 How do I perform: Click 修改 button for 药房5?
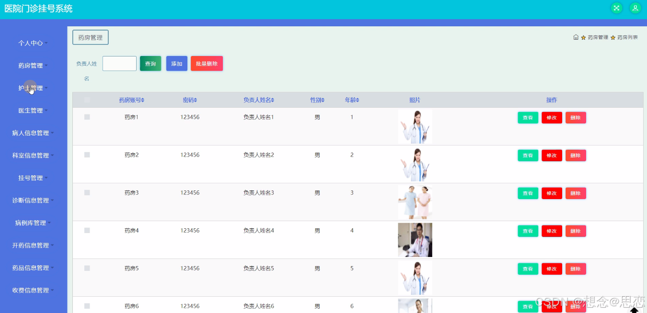552,269
